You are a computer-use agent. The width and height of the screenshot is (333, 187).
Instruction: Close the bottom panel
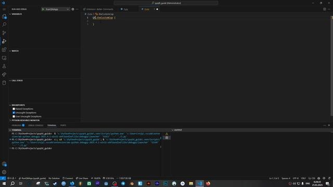[x=329, y=125]
